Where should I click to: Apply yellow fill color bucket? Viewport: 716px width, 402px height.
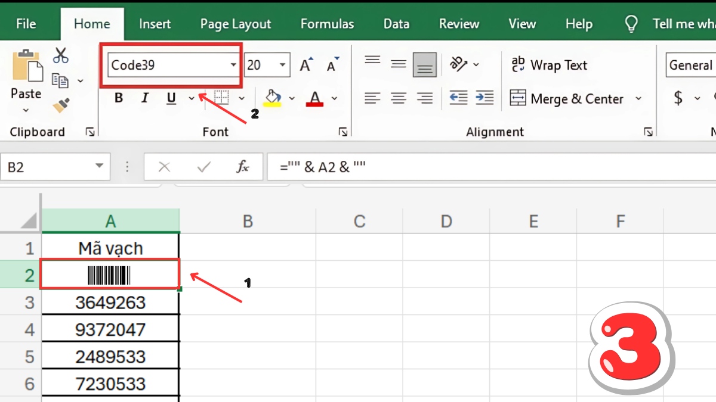(x=273, y=98)
